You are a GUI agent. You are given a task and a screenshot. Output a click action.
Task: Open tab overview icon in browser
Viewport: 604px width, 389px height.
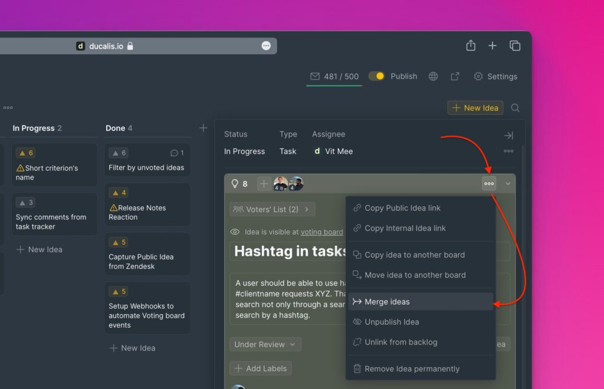click(x=515, y=45)
